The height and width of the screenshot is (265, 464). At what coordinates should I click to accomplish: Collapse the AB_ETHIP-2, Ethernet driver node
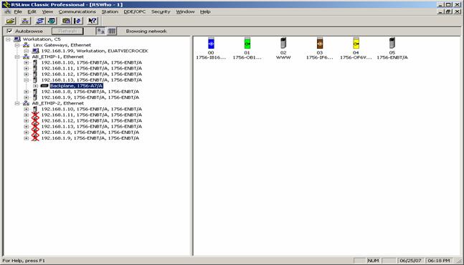17,103
